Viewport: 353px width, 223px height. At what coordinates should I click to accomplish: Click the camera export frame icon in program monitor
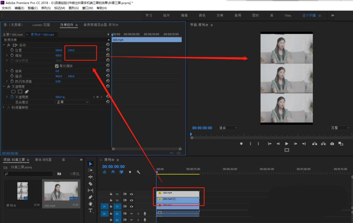click(x=332, y=144)
